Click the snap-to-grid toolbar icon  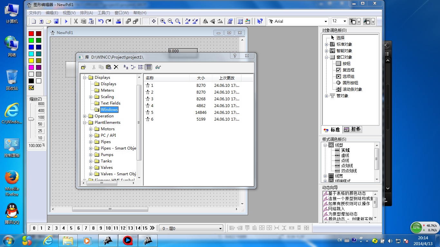pyautogui.click(x=154, y=21)
